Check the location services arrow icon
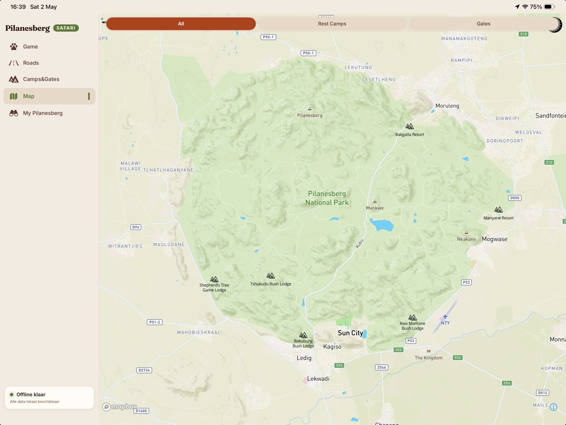The image size is (566, 425). pyautogui.click(x=517, y=7)
